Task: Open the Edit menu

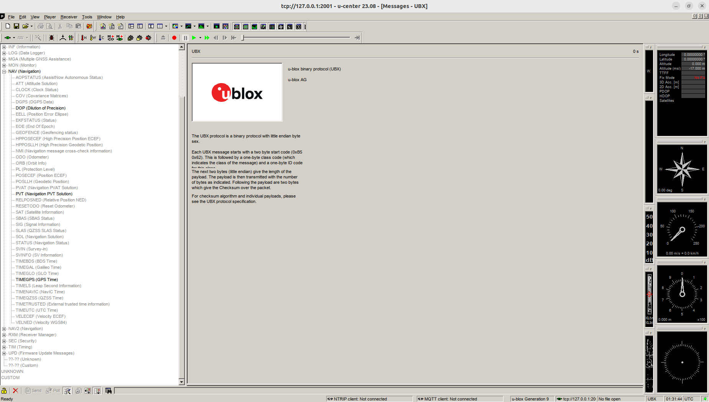Action: (x=23, y=17)
